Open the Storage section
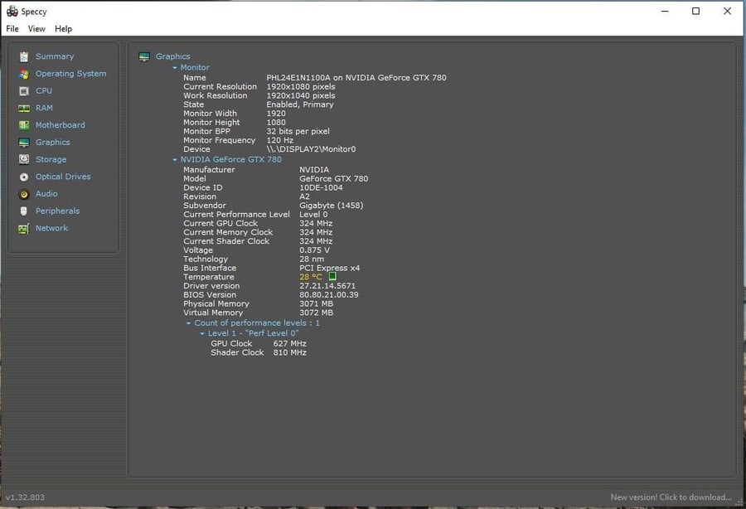Image resolution: width=746 pixels, height=509 pixels. tap(51, 159)
